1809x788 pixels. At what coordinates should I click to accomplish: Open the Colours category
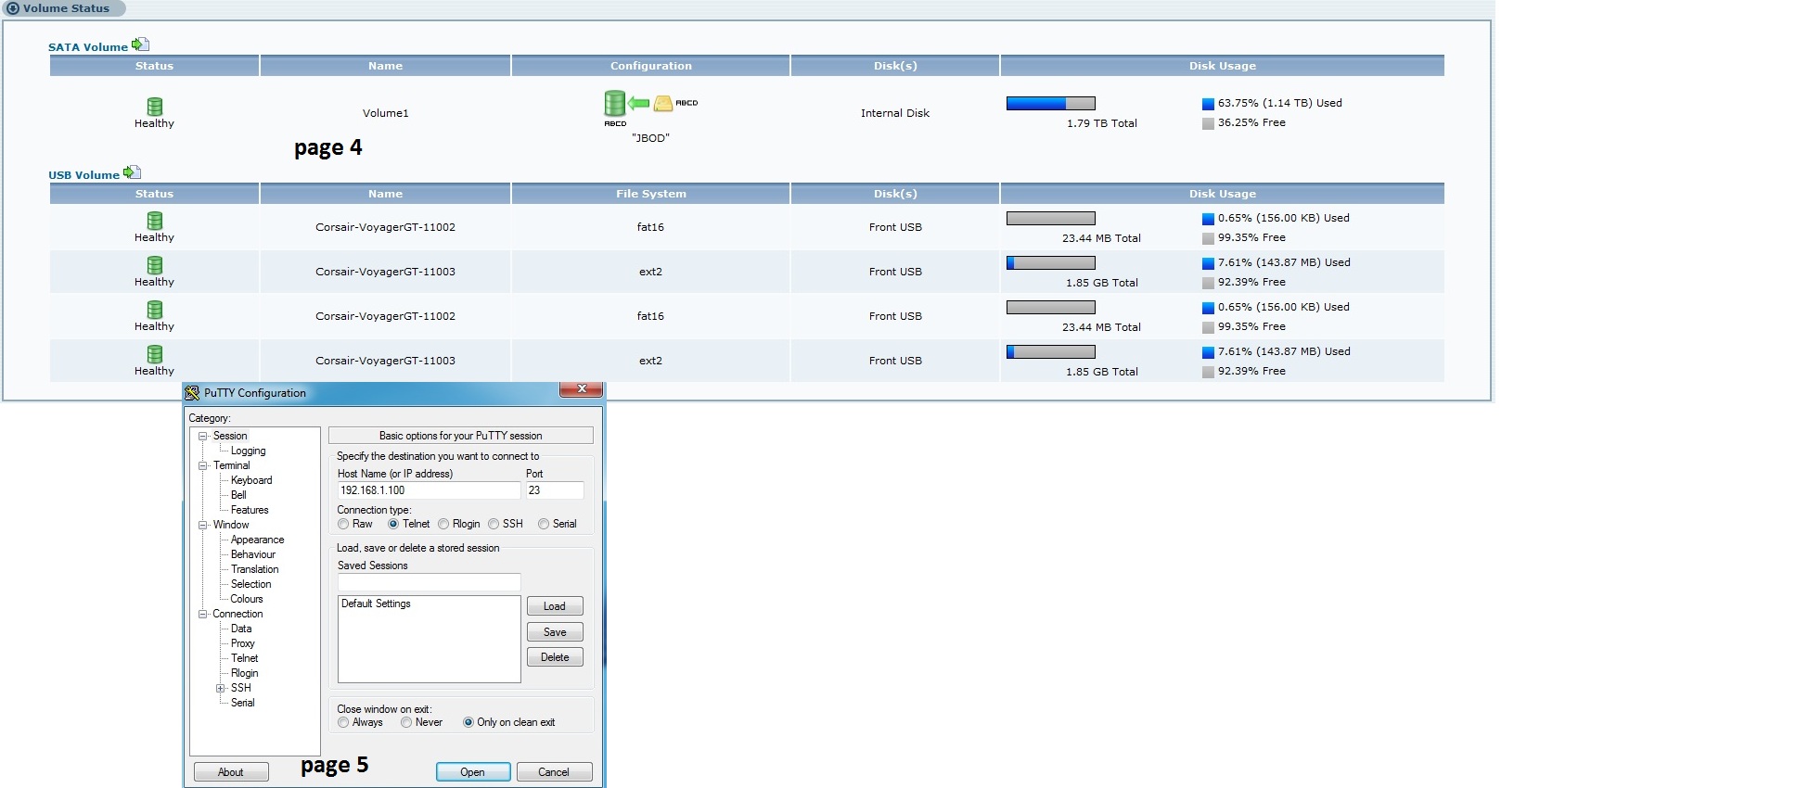tap(247, 599)
